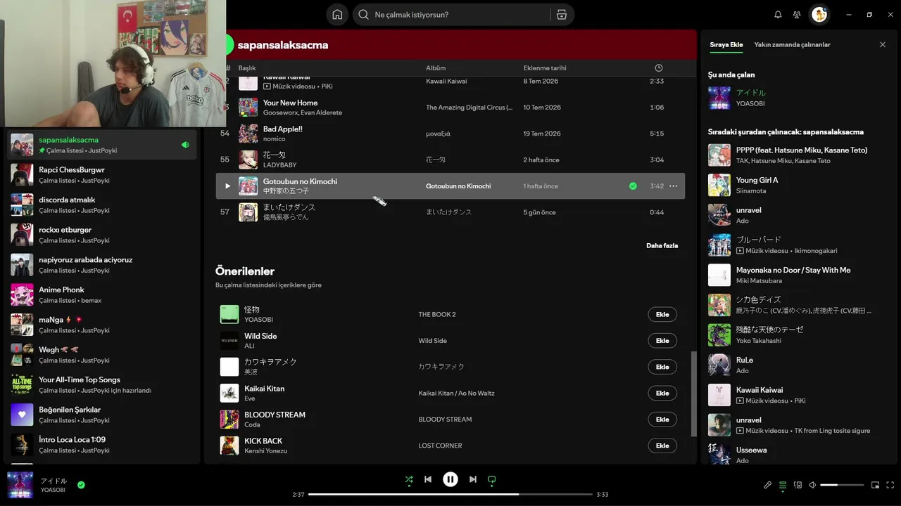Open Friend Activity panel
The height and width of the screenshot is (506, 901).
click(797, 15)
